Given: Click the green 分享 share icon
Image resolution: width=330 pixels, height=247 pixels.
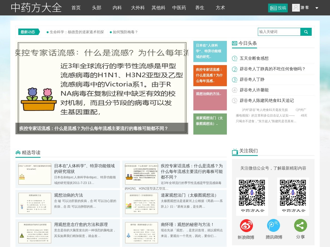Looking at the screenshot, I should point(301,225).
